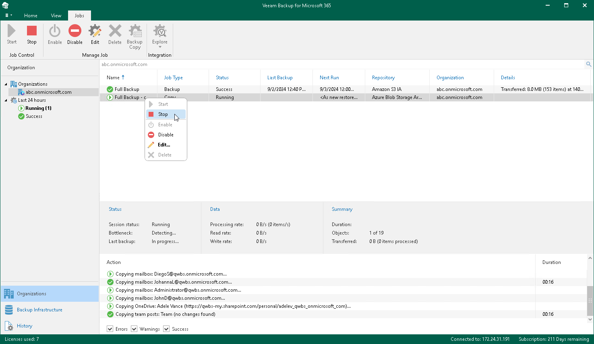This screenshot has width=594, height=344.
Task: Click the action log scrollbar up arrow
Action: [590, 258]
